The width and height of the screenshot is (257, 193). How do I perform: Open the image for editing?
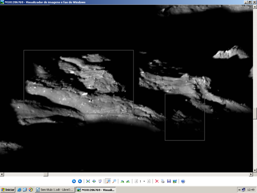coord(175,181)
